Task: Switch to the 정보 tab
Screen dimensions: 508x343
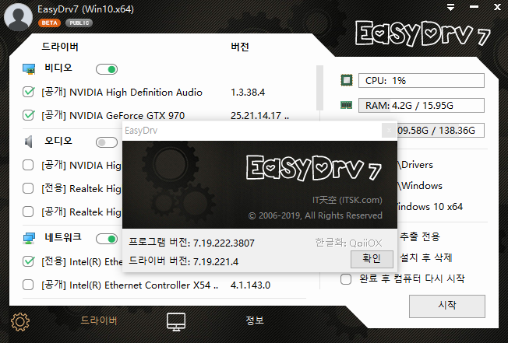Action: (255, 320)
